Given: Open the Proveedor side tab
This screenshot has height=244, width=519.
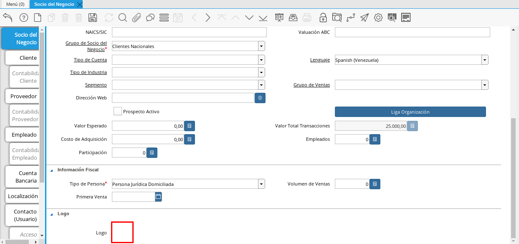Looking at the screenshot, I should (x=24, y=96).
